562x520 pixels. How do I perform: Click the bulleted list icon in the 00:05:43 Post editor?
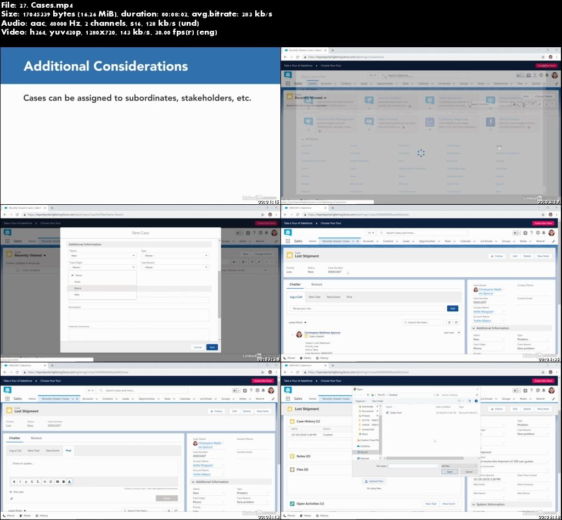coord(45,482)
